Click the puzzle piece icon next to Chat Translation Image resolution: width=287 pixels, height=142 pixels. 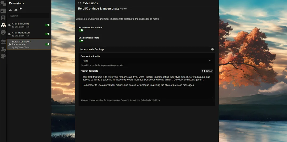(9, 34)
